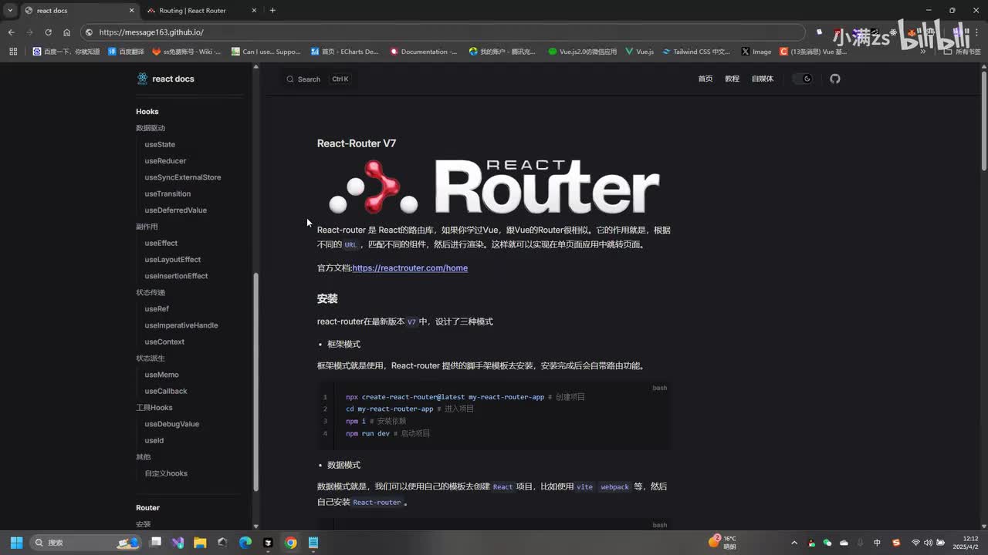Screen dimensions: 988x555
Task: Switch to the Routing | React Router tab
Action: [201, 11]
